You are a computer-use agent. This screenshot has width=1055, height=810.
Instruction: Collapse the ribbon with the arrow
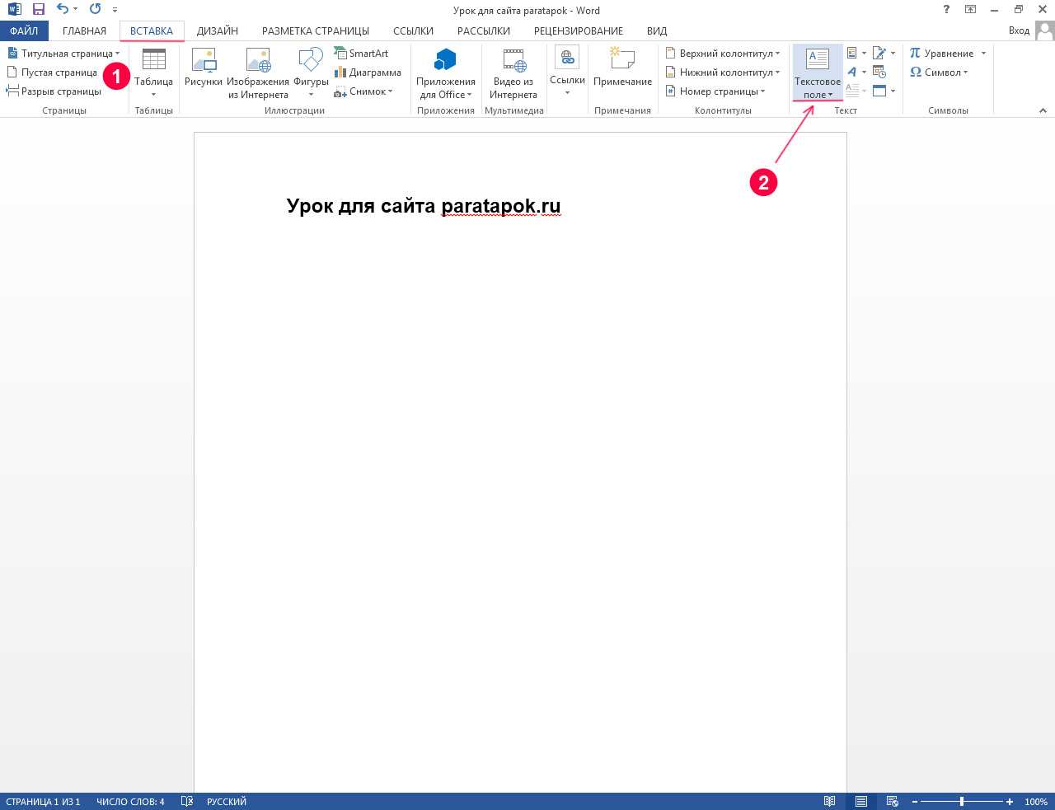(x=1043, y=110)
